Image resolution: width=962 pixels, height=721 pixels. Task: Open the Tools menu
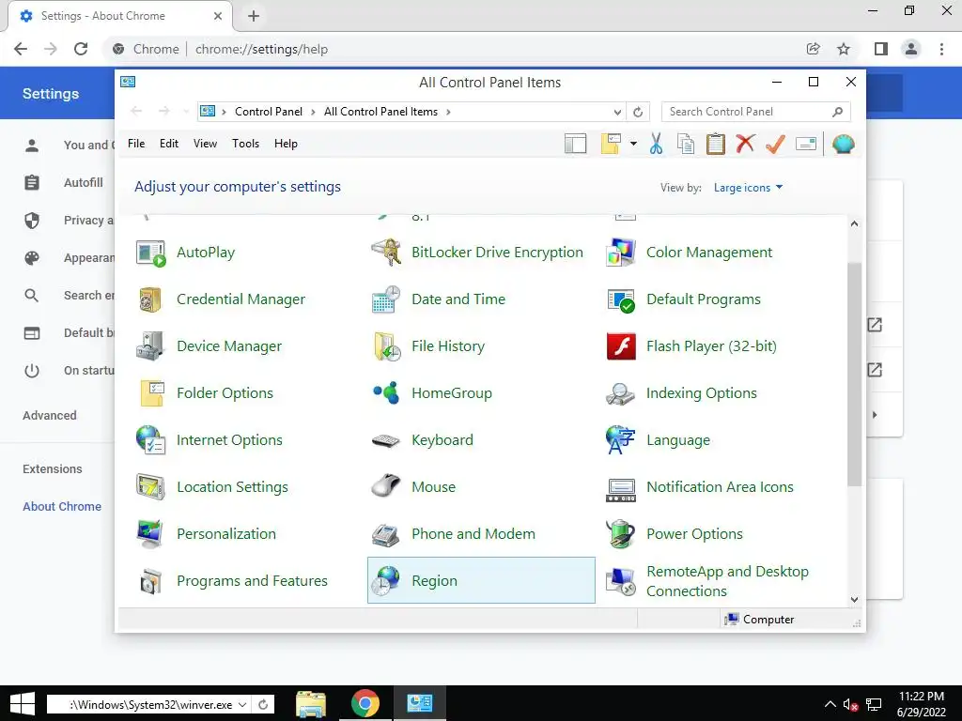click(x=245, y=144)
